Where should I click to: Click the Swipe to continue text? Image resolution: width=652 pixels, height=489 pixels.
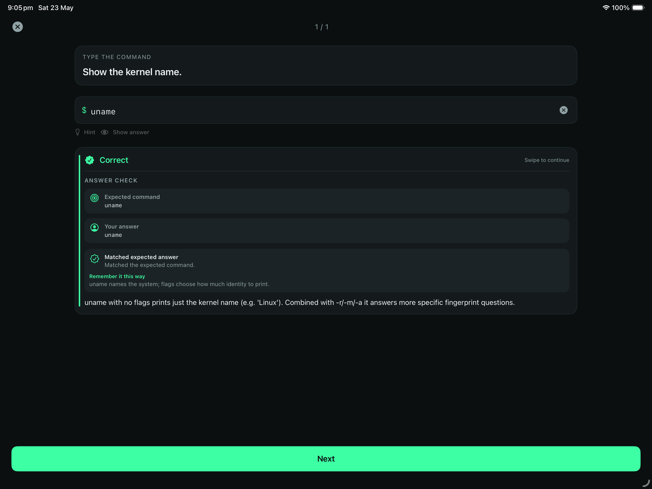click(547, 160)
